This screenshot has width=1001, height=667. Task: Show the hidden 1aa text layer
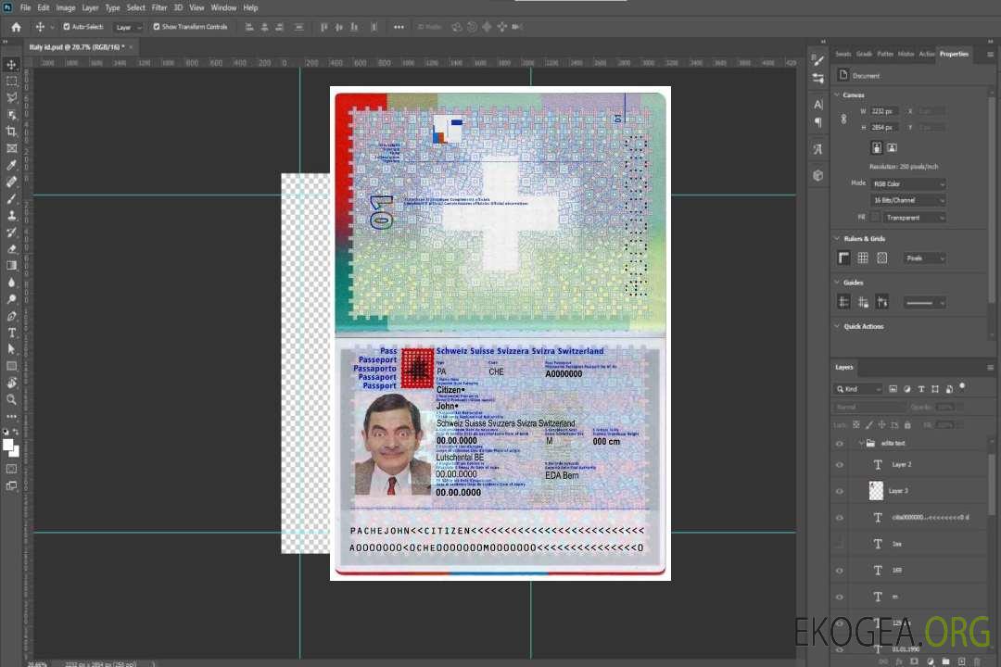(840, 544)
